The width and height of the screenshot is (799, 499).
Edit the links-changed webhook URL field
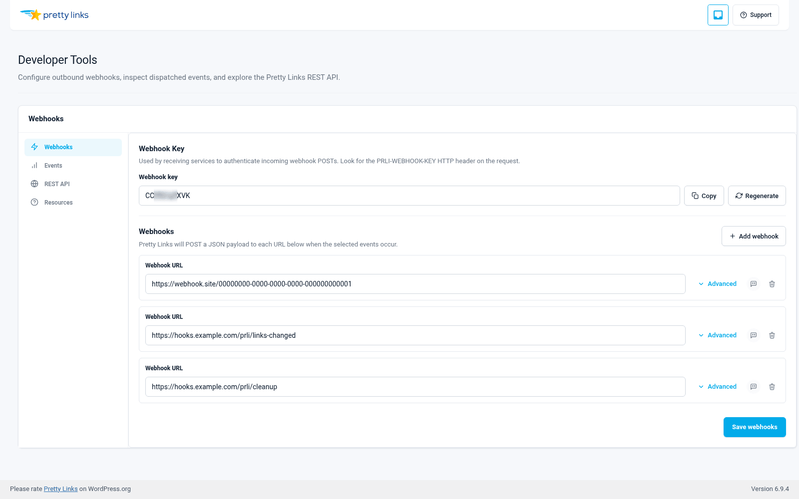pyautogui.click(x=415, y=335)
